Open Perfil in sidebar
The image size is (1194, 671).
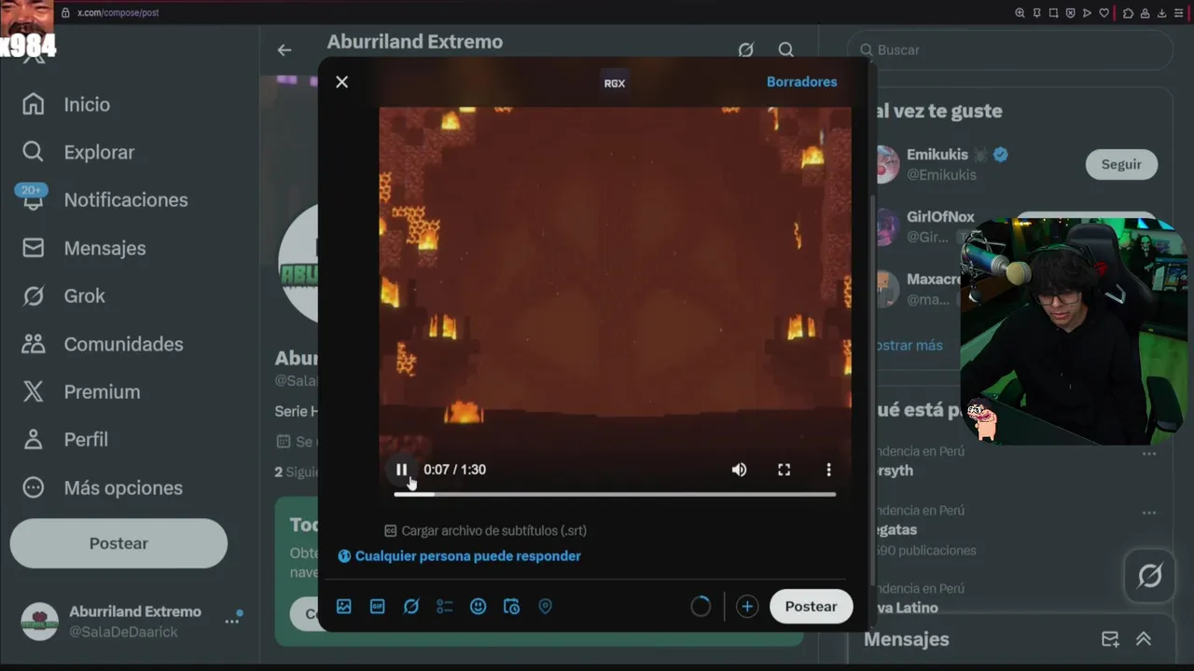coord(65,440)
